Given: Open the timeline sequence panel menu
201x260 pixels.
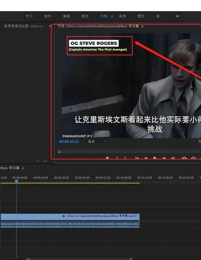Looking at the screenshot, I should [23, 168].
